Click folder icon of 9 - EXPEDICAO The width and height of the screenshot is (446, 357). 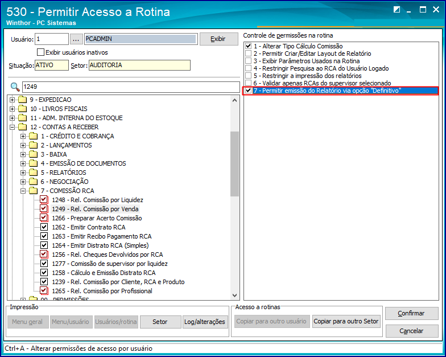tap(22, 100)
